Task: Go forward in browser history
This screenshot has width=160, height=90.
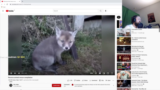Action: coord(4,4)
